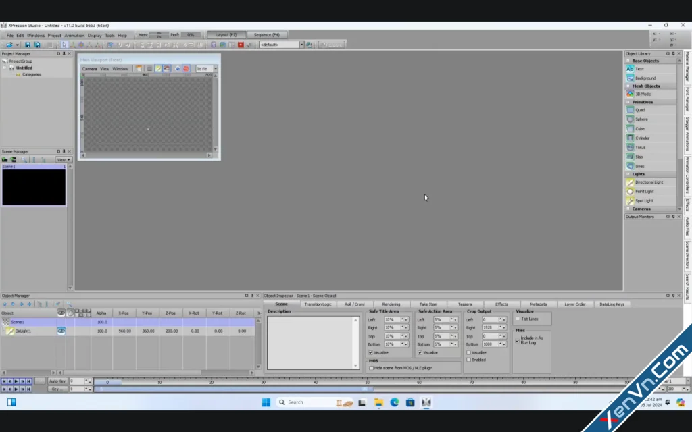Select the arrow pointer tool in toolbar
The width and height of the screenshot is (692, 432).
point(64,45)
